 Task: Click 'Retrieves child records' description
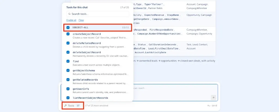[x=100, y=83]
